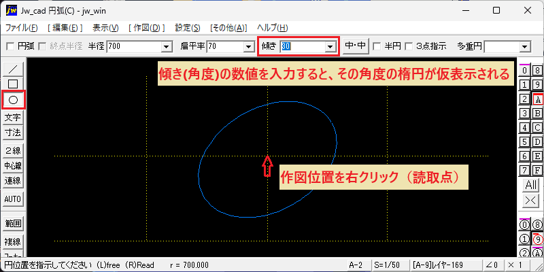Select the 寸法 dimension tool
This screenshot has width=544, height=272.
13,133
